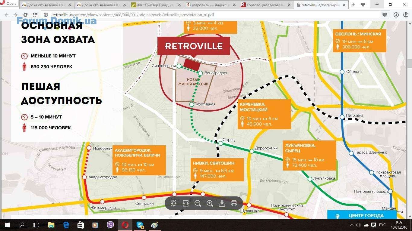412x231 pixels.
Task: Switch to the рэтровиль — Яндекс tab
Action: pyautogui.click(x=211, y=5)
